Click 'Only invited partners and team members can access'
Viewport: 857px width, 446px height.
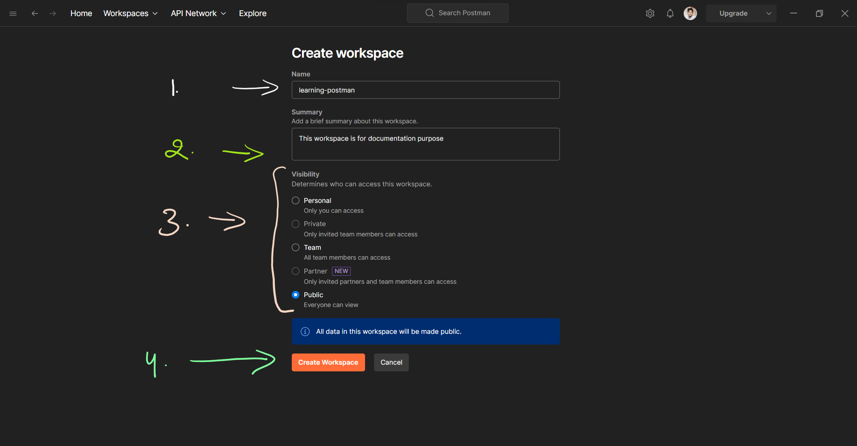click(380, 282)
